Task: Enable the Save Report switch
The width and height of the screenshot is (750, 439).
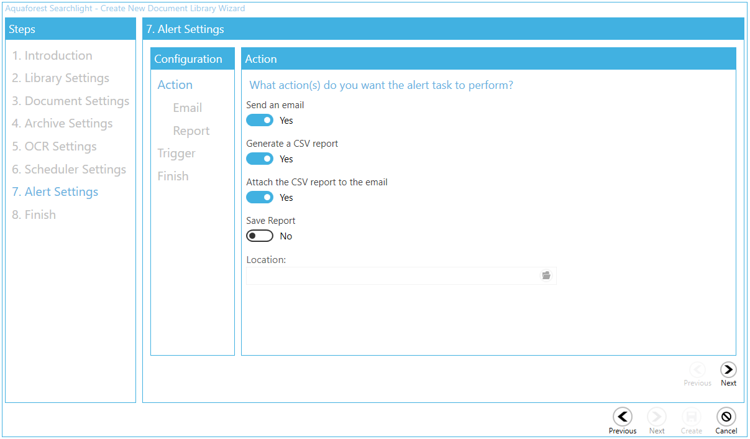Action: pos(260,236)
